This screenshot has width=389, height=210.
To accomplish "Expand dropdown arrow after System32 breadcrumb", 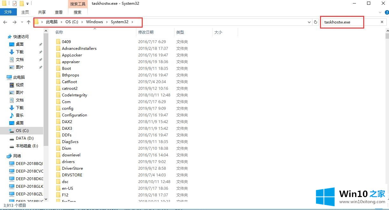I will click(x=133, y=22).
